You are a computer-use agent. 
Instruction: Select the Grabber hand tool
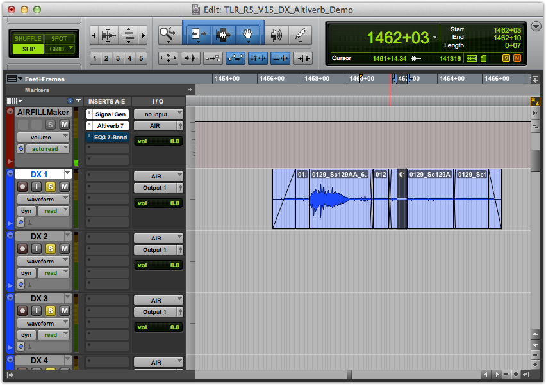pyautogui.click(x=249, y=35)
